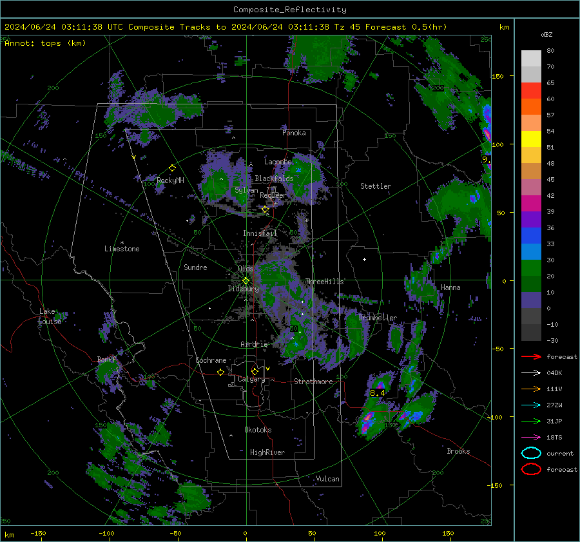Click the Stettler town label
580x542 pixels.
click(376, 186)
